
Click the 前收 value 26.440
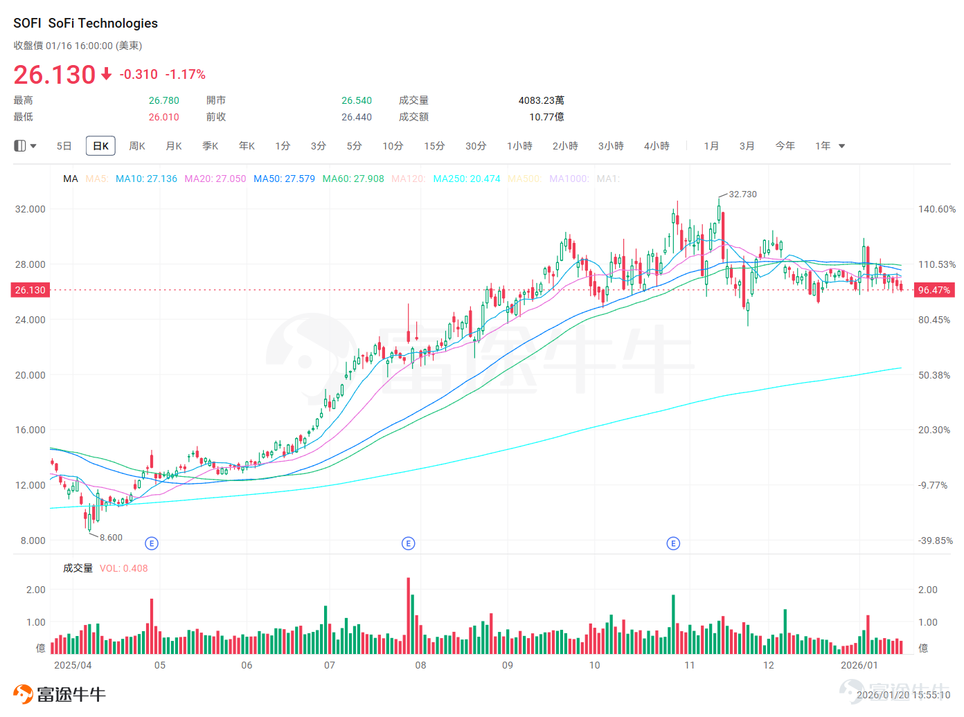click(x=357, y=117)
